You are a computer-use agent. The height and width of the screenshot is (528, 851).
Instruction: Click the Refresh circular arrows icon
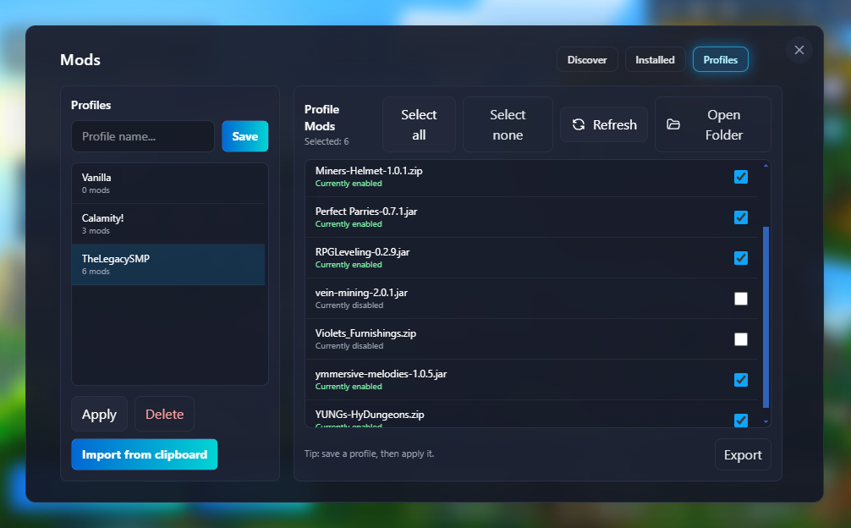[579, 125]
